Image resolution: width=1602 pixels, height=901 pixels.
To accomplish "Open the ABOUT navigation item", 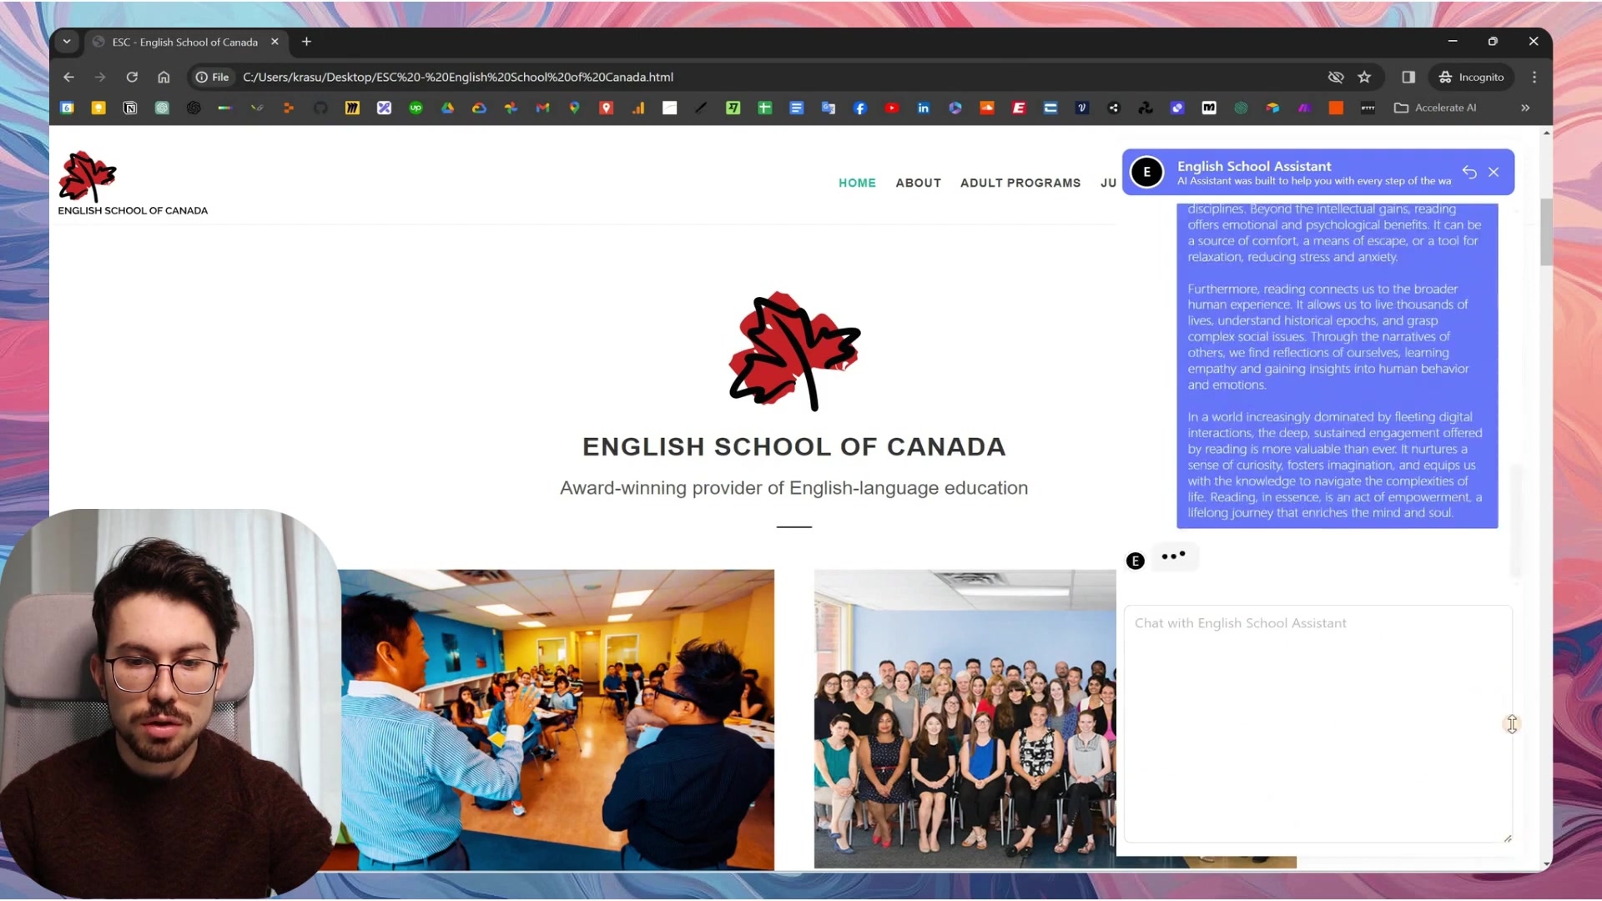I will pos(918,183).
